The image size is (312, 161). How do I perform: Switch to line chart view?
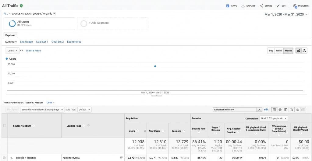[298, 51]
